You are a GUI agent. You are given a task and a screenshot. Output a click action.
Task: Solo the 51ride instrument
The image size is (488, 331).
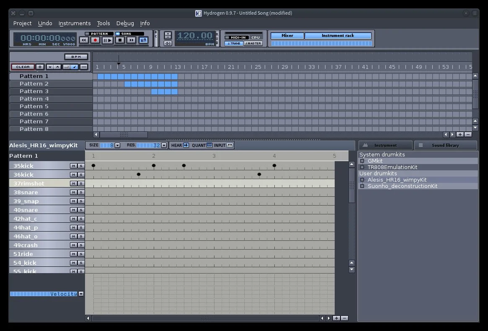click(x=81, y=254)
